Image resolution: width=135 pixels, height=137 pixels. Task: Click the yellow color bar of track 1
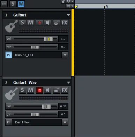click(x=73, y=43)
